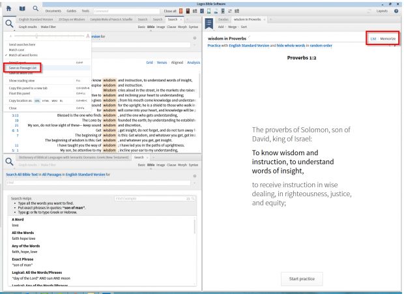The image size is (404, 294).
Task: Click the edit pencil beside wisdom in Proverbs
Action: [248, 39]
